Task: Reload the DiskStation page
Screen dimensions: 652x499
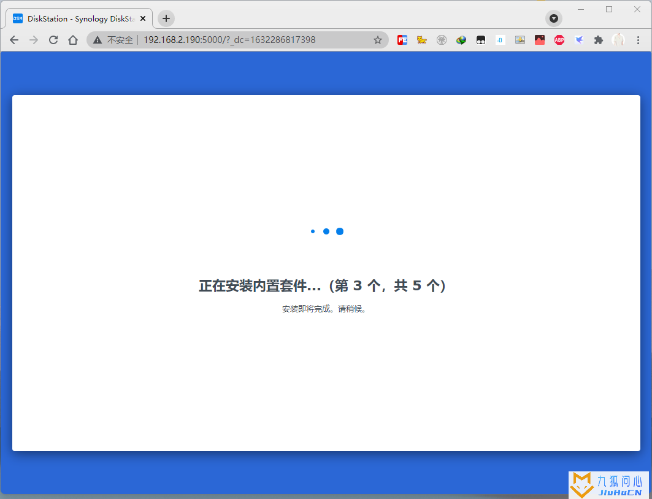Action: click(x=53, y=40)
